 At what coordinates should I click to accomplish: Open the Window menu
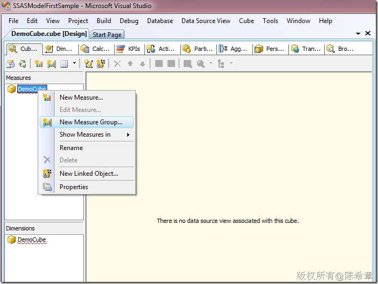pos(298,21)
